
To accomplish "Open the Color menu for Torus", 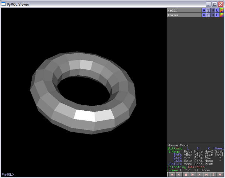I will click(221, 15).
